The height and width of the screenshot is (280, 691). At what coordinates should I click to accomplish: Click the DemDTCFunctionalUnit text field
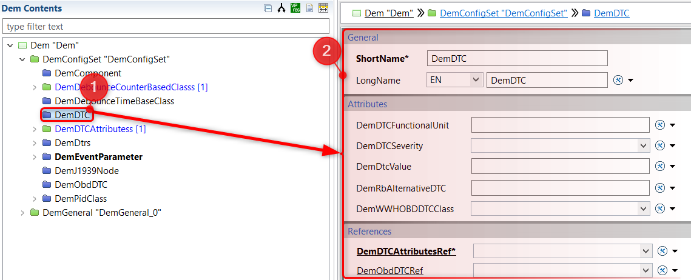coord(560,125)
